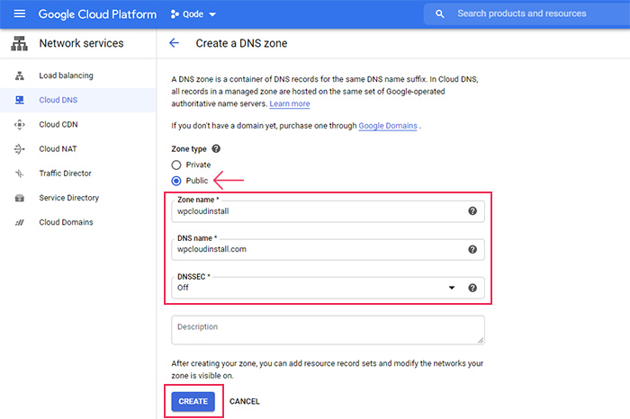This screenshot has height=419, width=630.
Task: Click the Cloud Domains sidebar icon
Action: tap(19, 222)
